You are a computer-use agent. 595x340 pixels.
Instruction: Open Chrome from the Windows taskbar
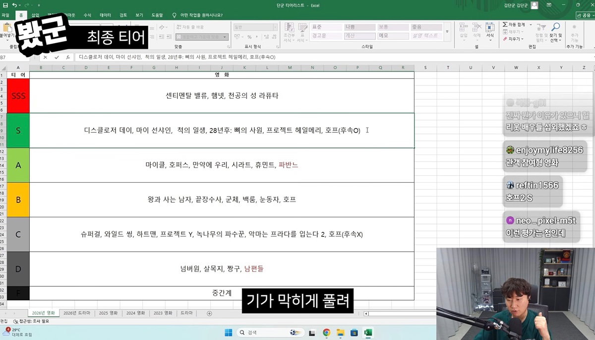[326, 333]
